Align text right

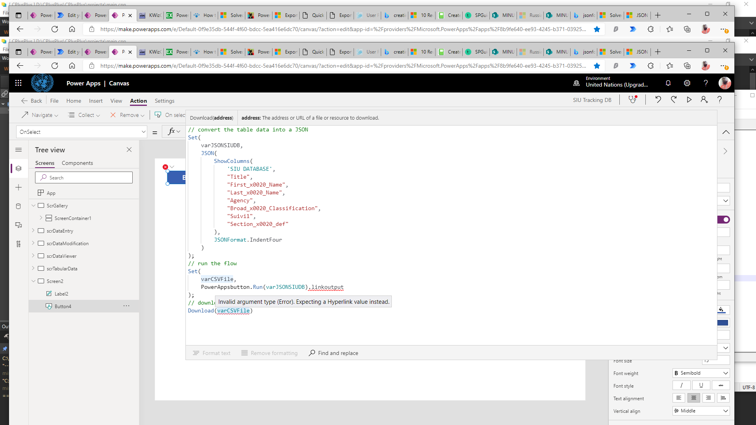coord(708,398)
